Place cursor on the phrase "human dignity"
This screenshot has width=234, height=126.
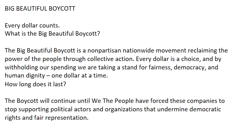coord(23,75)
